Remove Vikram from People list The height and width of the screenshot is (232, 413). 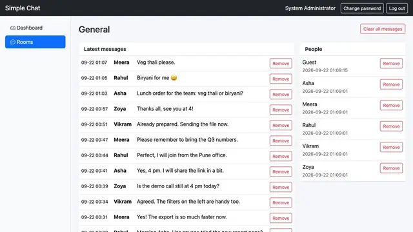tap(391, 148)
